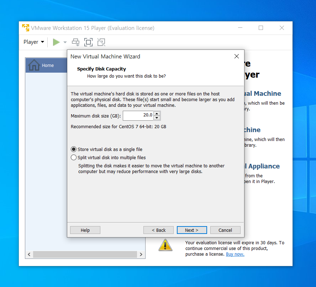The height and width of the screenshot is (287, 316).
Task: Click 'Recommended size for CentOS 7 64-bit' text
Action: coord(118,127)
